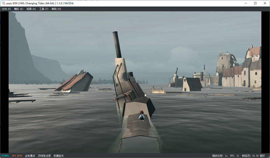
Task: Click the 缩放比例 1x status text
Action: tap(220, 156)
